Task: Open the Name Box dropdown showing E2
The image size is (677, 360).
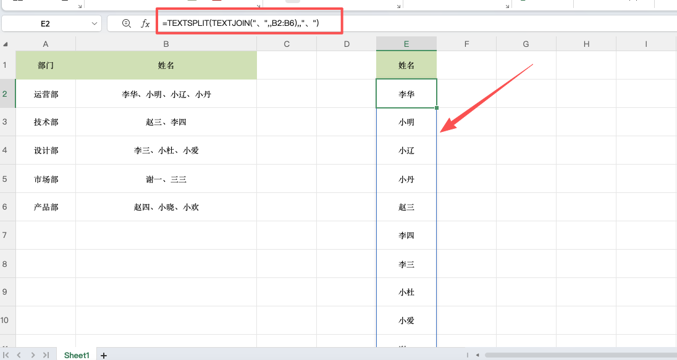Action: click(93, 23)
